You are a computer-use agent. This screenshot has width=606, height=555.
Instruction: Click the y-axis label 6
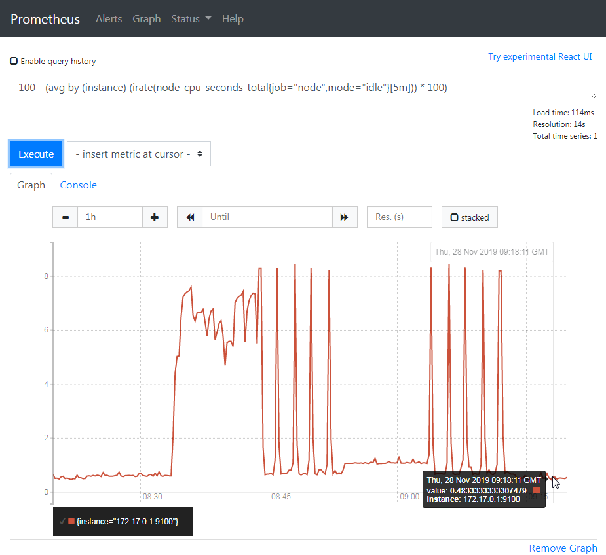(x=47, y=330)
